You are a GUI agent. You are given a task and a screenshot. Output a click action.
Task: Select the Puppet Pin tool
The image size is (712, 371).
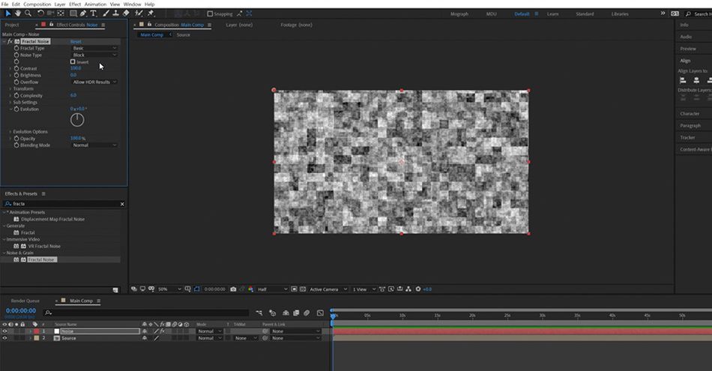(151, 13)
